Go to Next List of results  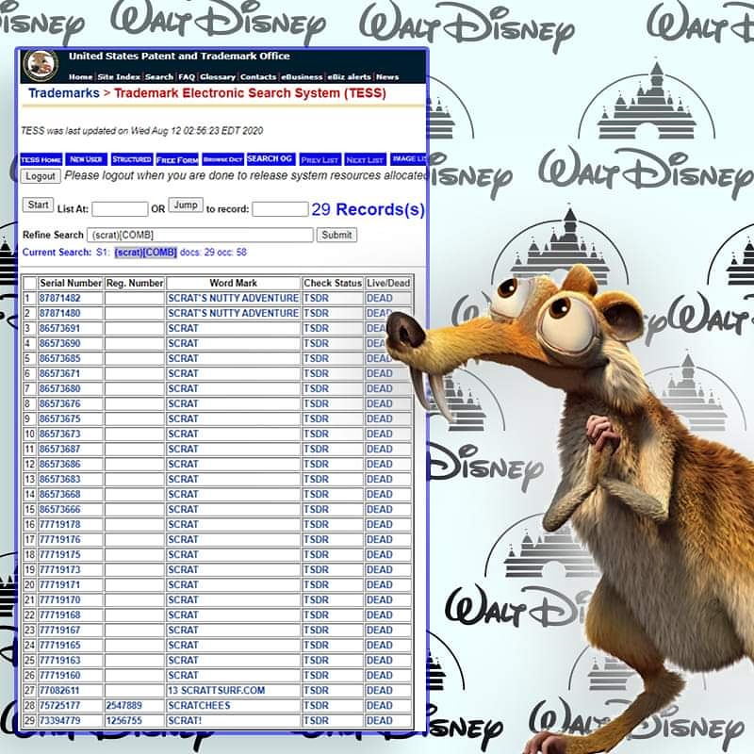point(365,159)
